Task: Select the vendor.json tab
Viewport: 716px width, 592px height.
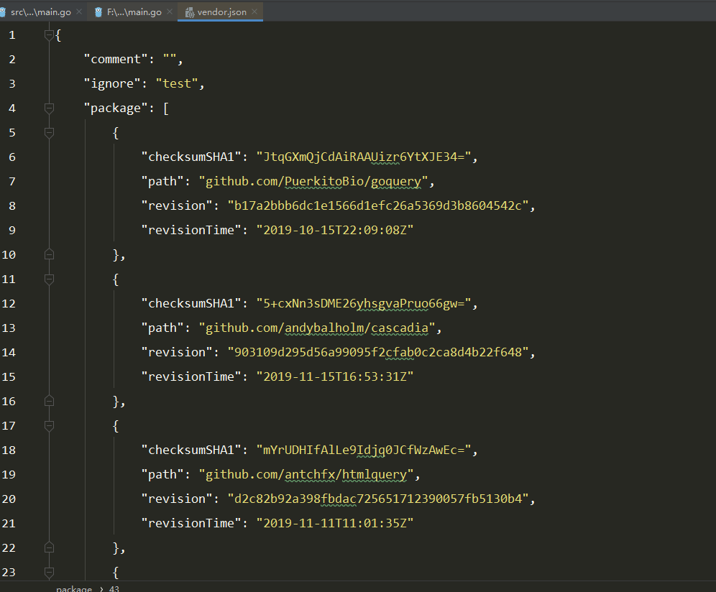Action: tap(221, 12)
